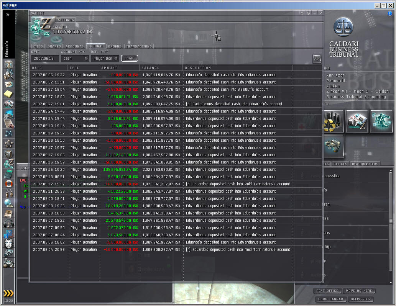396x306 pixels.
Task: Open the Map constellation icon
Action: [x=8, y=134]
